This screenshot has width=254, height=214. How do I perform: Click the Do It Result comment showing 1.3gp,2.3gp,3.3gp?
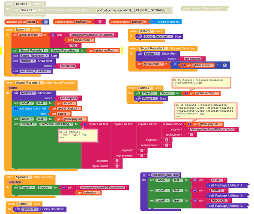(78, 136)
